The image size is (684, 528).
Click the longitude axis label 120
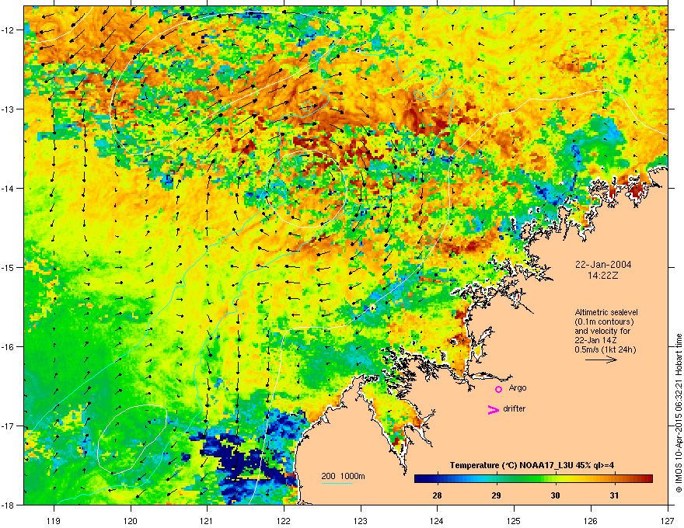pos(131,520)
